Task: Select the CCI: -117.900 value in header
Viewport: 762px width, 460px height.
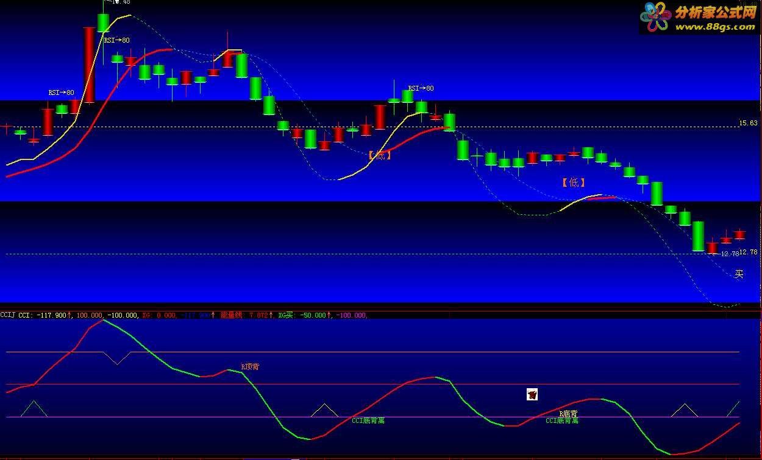Action: [46, 315]
